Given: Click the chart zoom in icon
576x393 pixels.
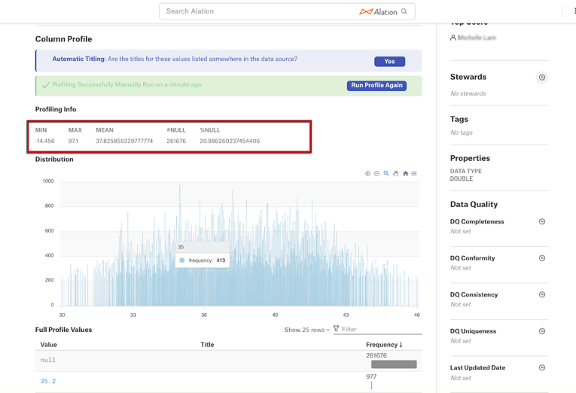Looking at the screenshot, I should click(x=367, y=173).
